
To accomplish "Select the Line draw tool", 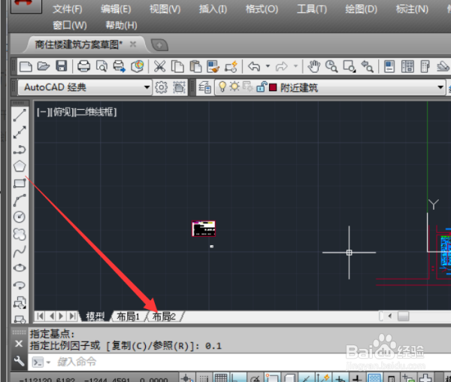I will [20, 115].
